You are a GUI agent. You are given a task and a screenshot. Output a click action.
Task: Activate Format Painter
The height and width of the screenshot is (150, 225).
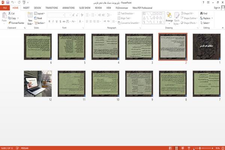(16, 23)
